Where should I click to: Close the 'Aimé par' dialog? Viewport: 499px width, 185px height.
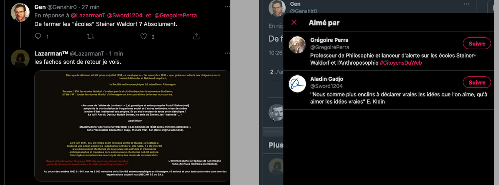[294, 23]
